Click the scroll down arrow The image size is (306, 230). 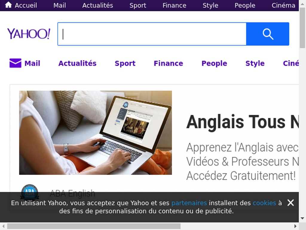(x=302, y=218)
